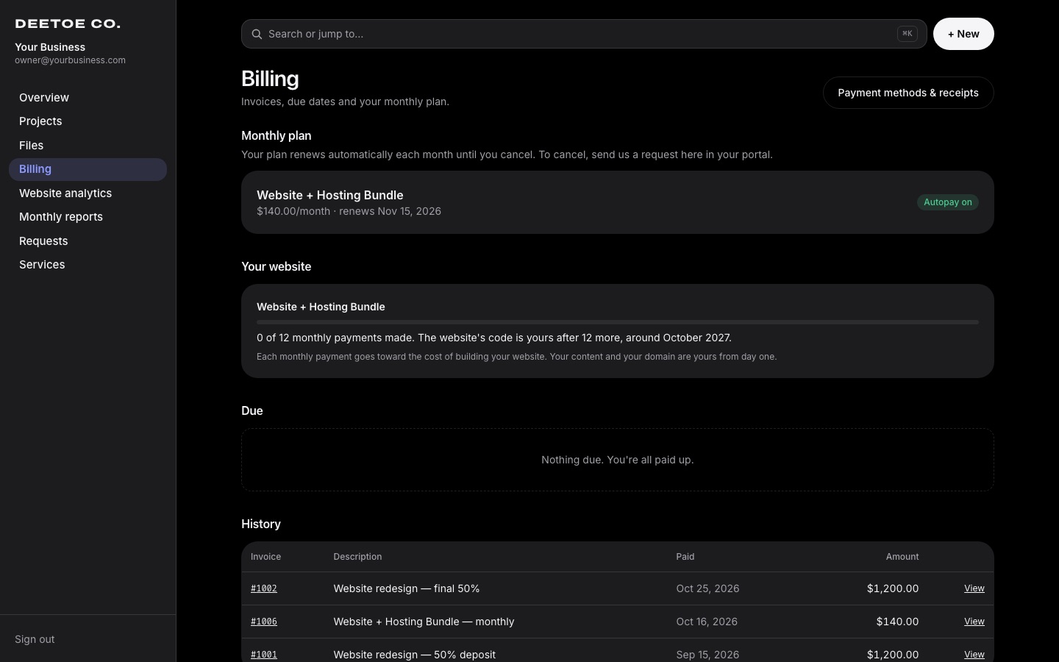Click the Paid column header
Viewport: 1059px width, 662px height.
(685, 557)
